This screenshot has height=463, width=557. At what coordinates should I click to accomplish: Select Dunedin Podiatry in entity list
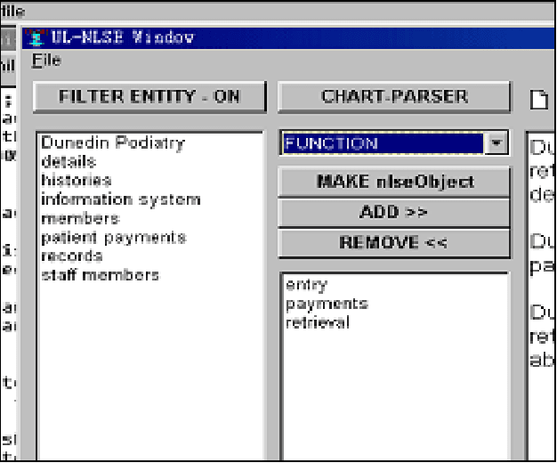[x=113, y=142]
